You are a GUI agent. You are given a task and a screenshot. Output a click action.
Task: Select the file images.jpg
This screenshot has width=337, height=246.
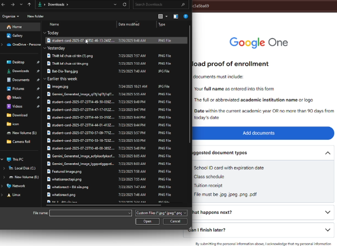[116, 86]
